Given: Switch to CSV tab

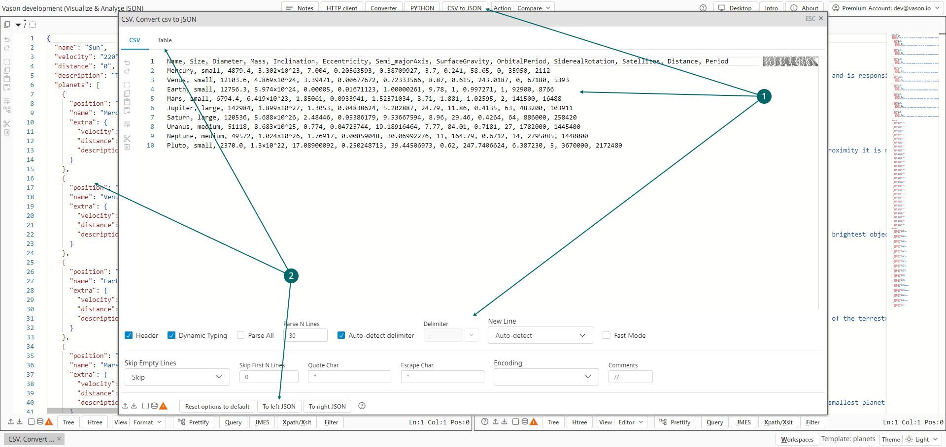Looking at the screenshot, I should coord(135,40).
